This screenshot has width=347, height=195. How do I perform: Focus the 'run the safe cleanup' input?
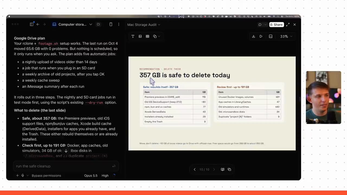pos(66,166)
